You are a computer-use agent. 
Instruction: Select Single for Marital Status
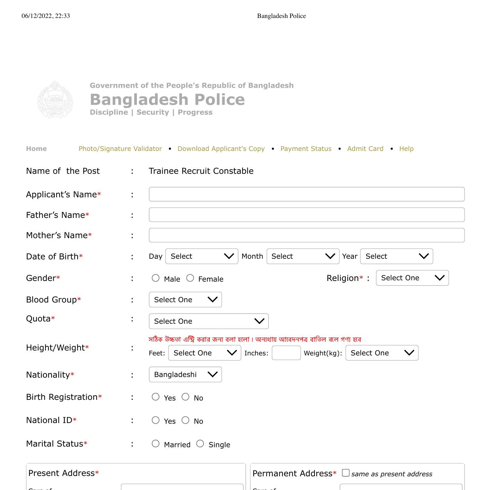pyautogui.click(x=200, y=443)
